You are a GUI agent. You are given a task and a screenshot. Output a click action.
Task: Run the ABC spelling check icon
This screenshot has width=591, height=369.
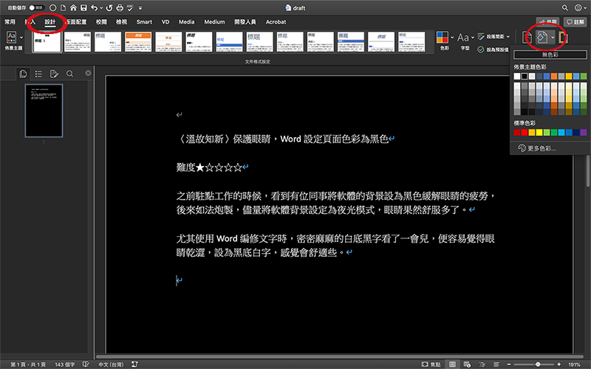[131, 7]
